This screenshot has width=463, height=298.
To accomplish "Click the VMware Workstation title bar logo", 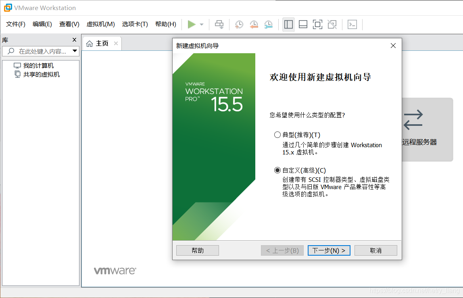I will point(8,8).
